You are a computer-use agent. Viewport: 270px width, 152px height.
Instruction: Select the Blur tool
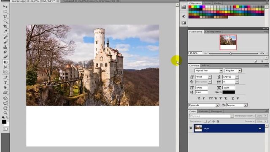pyautogui.click(x=5, y=67)
